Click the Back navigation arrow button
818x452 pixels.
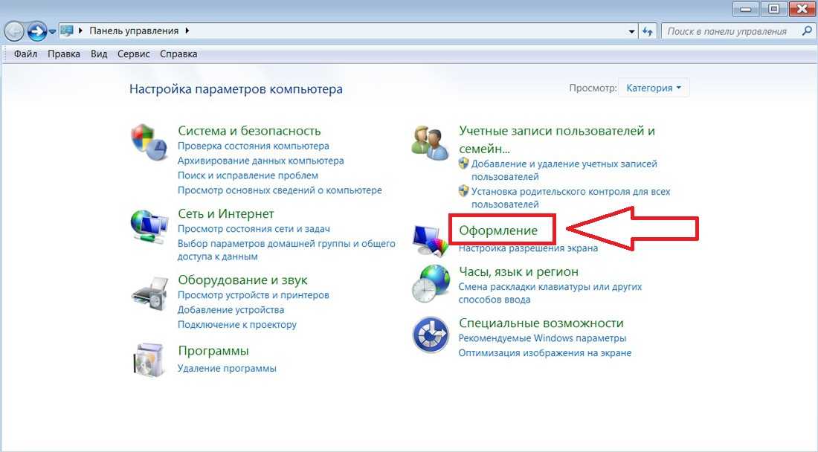coord(14,32)
